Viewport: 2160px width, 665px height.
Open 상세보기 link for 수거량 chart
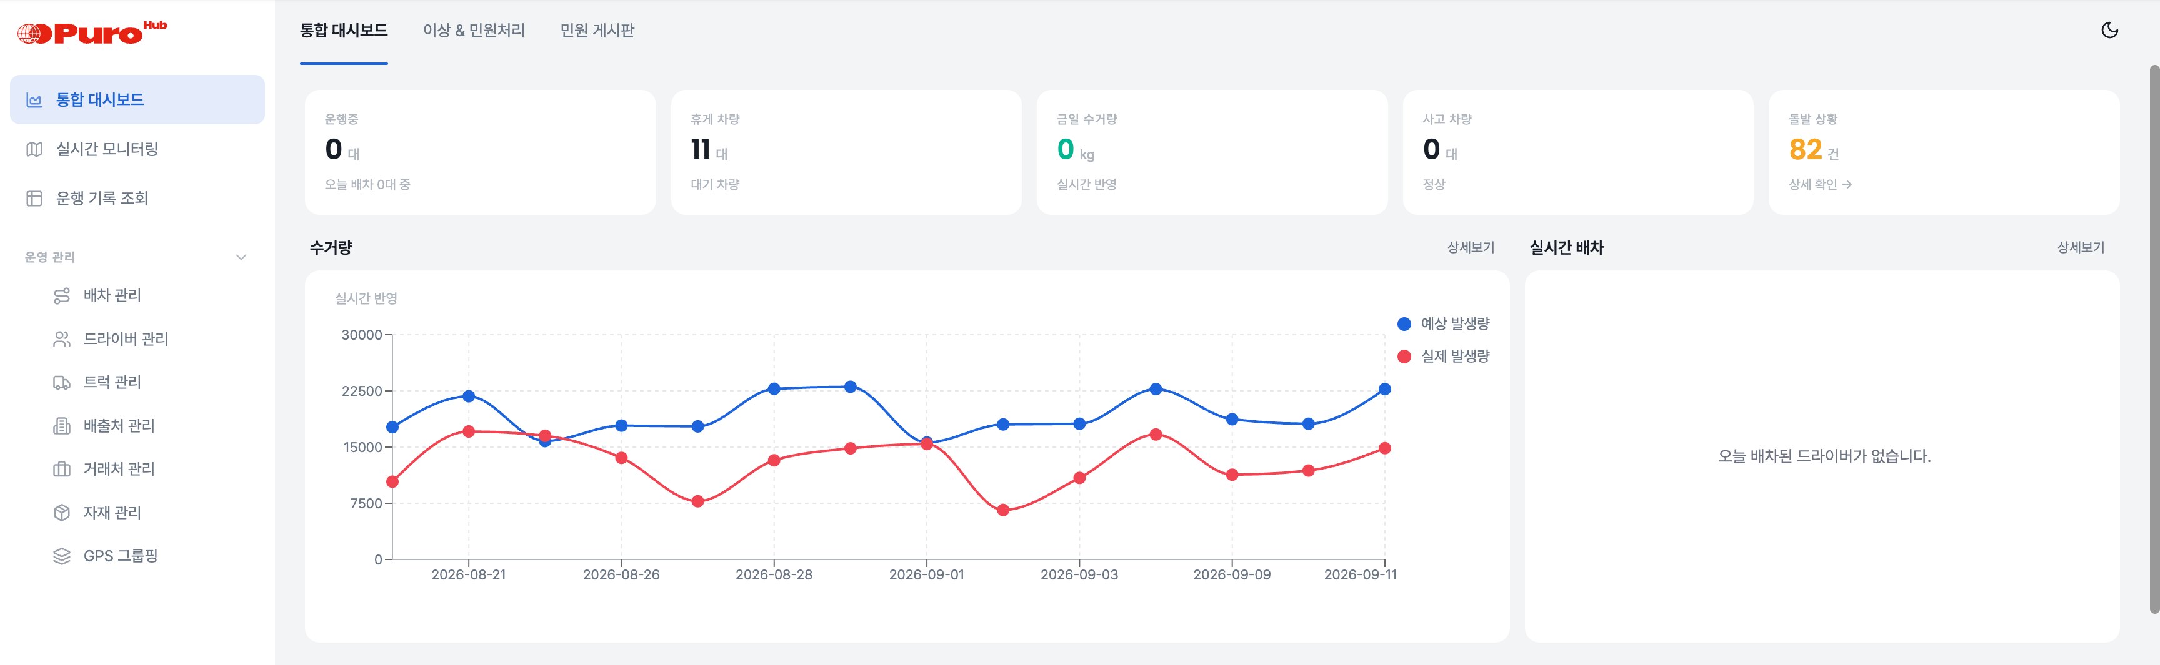coord(1471,247)
